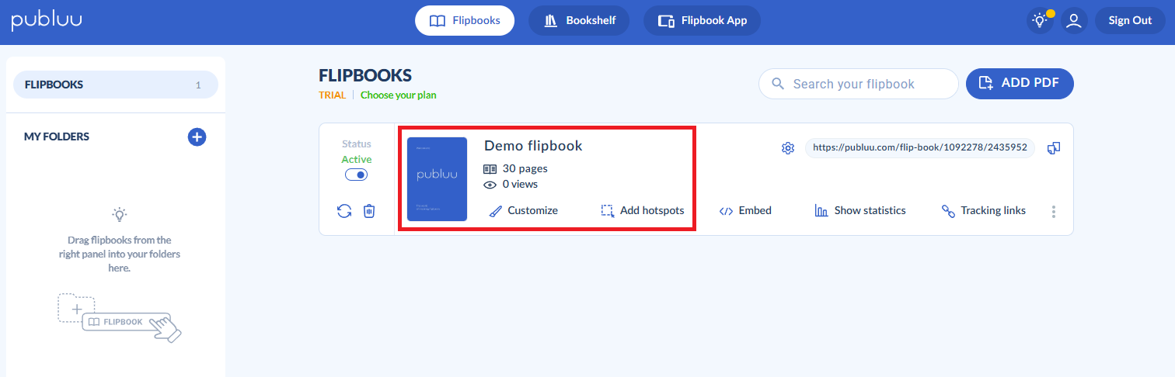1175x377 pixels.
Task: Select the Flipbooks tab
Action: [465, 21]
